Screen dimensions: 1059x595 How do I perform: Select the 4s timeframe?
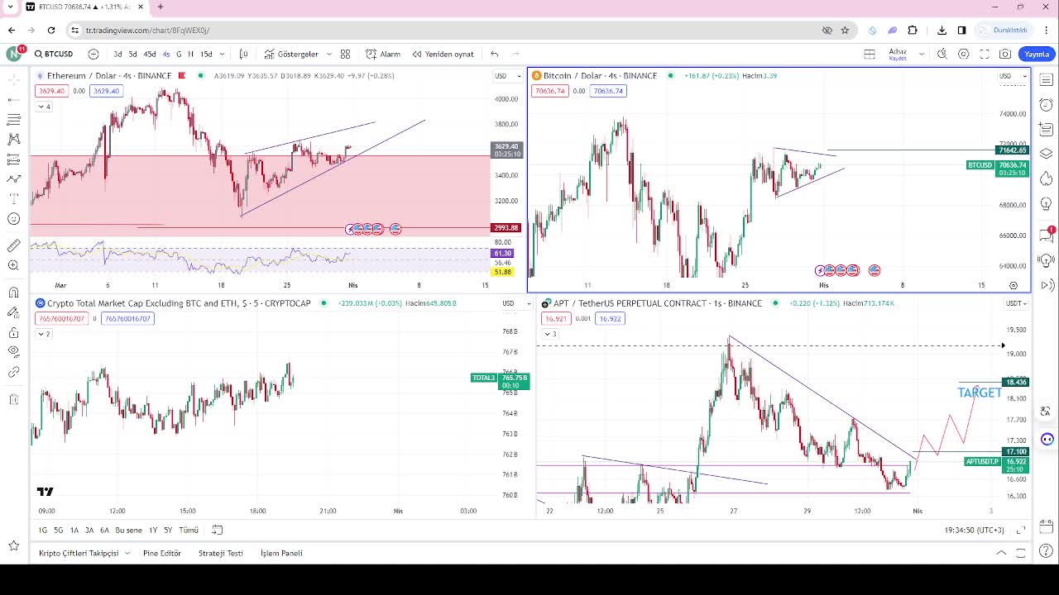point(166,54)
